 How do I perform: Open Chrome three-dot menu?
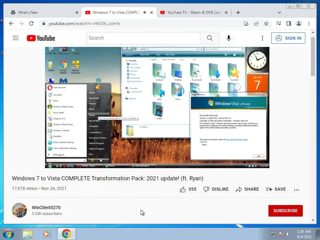click(309, 23)
